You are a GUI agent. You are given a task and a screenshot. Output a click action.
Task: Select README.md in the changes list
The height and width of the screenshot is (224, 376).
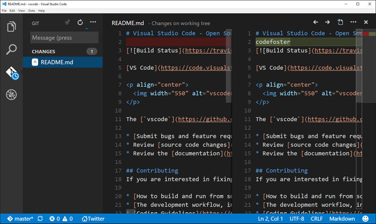point(56,62)
